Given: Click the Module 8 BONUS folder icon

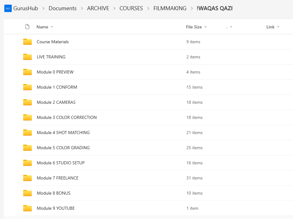Looking at the screenshot, I should pyautogui.click(x=28, y=193).
